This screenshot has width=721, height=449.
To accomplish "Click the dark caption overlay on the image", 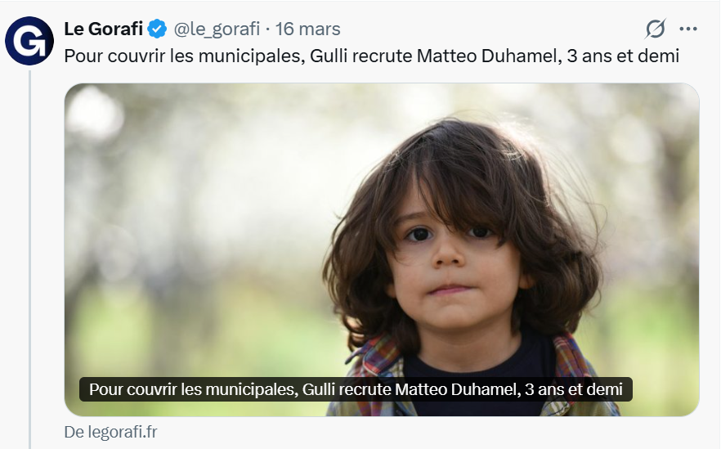I will click(x=356, y=389).
